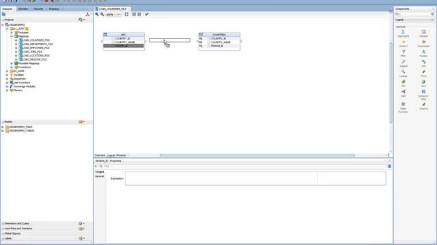Select the Filter component icon

[x=404, y=52]
